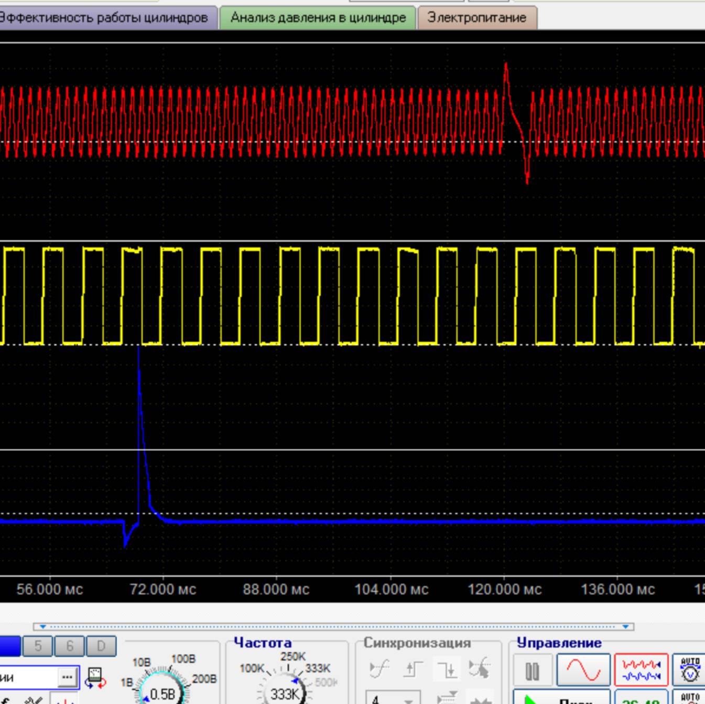Click the ellipsis browse button

pyautogui.click(x=67, y=677)
